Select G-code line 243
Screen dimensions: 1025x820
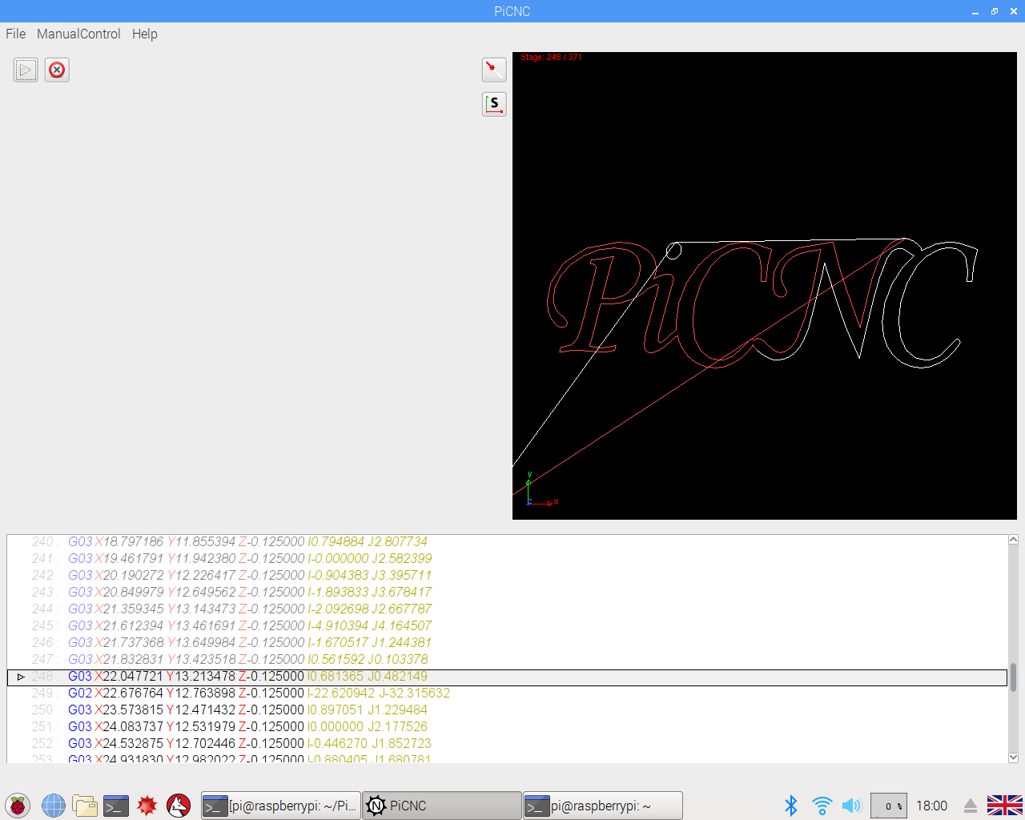pos(507,593)
